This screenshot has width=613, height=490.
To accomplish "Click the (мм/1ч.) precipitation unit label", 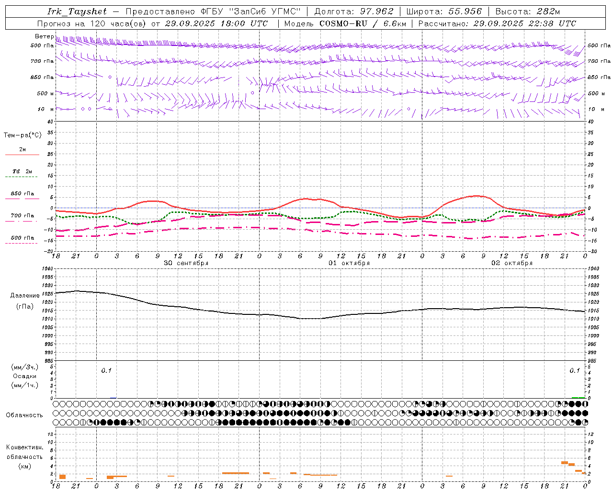I will point(24,385).
